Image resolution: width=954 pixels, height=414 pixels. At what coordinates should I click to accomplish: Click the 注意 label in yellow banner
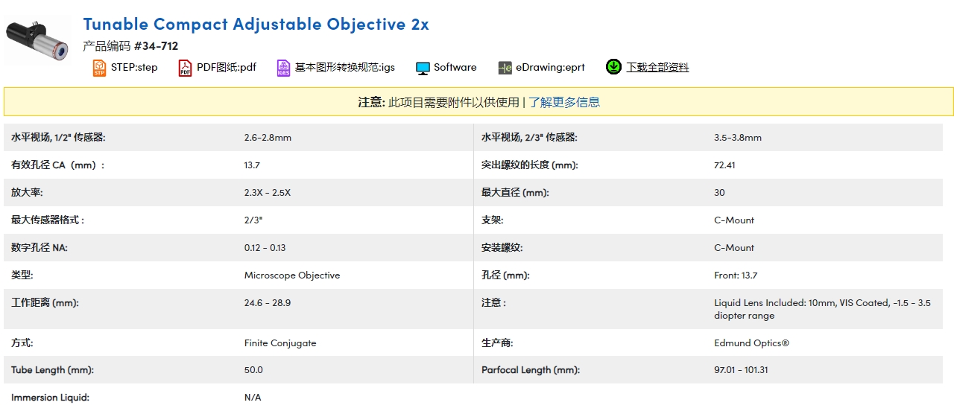tap(370, 102)
